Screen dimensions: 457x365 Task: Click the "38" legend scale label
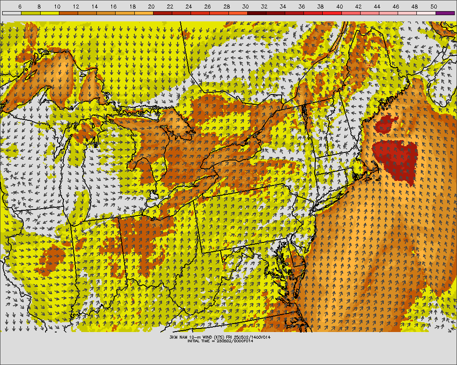pyautogui.click(x=320, y=6)
